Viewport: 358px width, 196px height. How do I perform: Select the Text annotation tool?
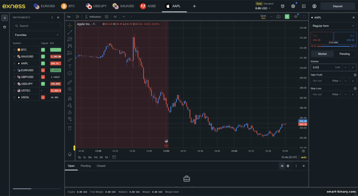[x=70, y=66]
